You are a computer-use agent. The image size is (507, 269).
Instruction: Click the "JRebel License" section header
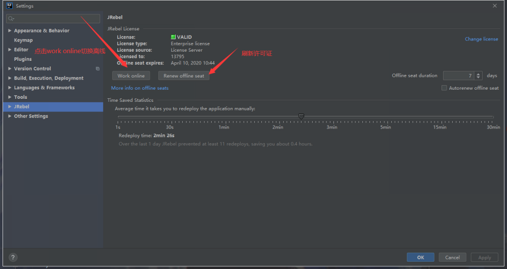coord(123,29)
